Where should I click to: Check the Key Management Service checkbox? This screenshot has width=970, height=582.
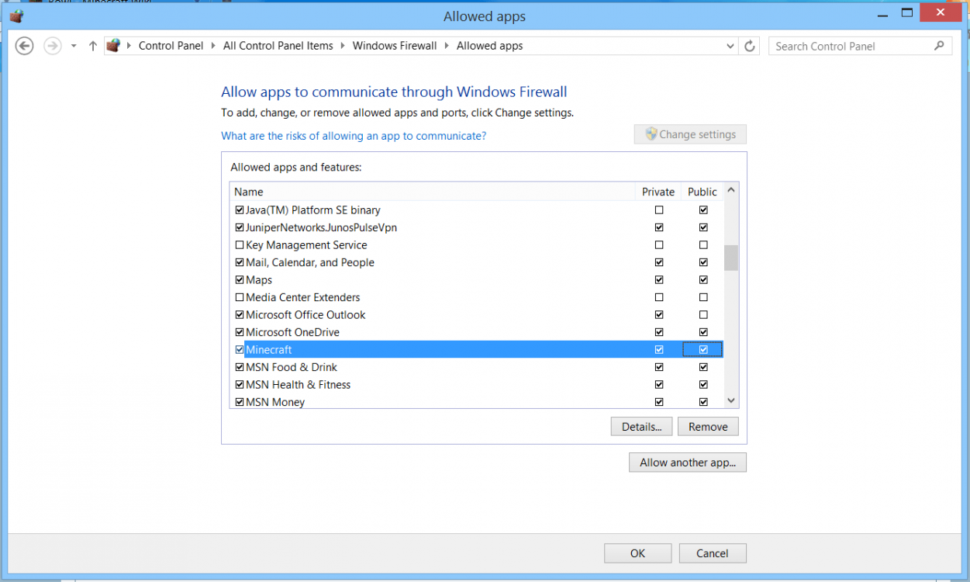(x=240, y=245)
